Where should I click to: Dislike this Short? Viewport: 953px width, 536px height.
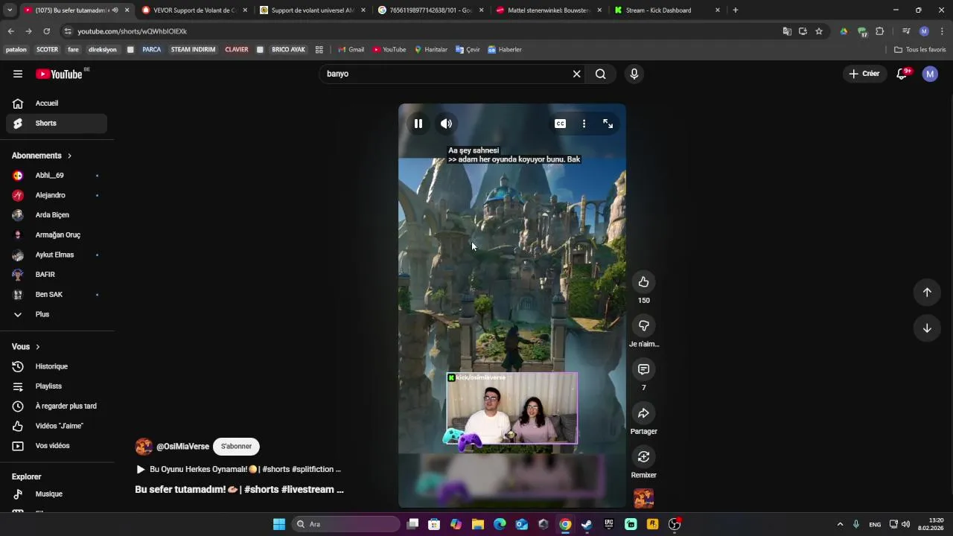pyautogui.click(x=643, y=325)
